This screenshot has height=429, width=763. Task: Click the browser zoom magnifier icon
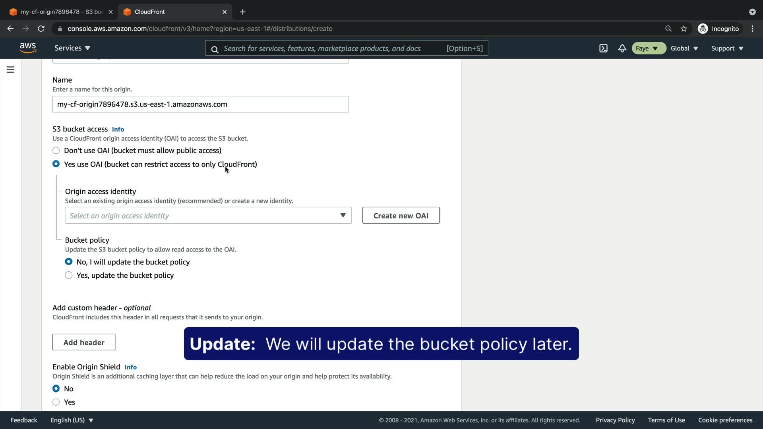pyautogui.click(x=668, y=29)
